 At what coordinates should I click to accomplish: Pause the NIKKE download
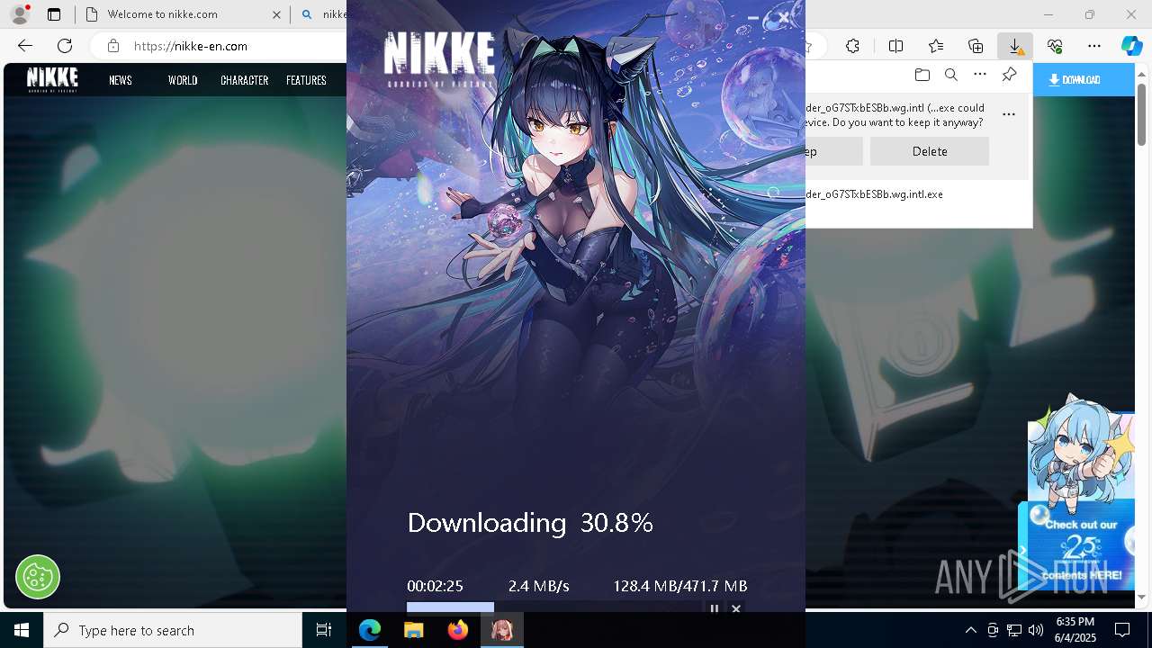715,608
